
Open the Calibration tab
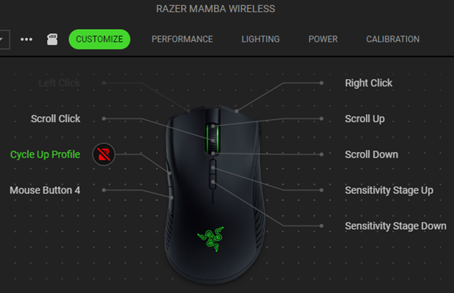point(392,39)
